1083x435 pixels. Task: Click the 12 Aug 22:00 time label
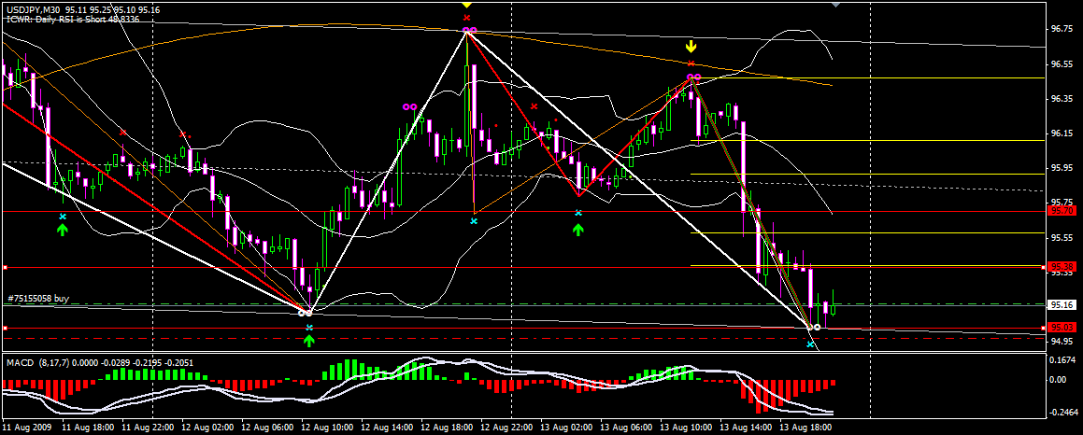tap(505, 428)
